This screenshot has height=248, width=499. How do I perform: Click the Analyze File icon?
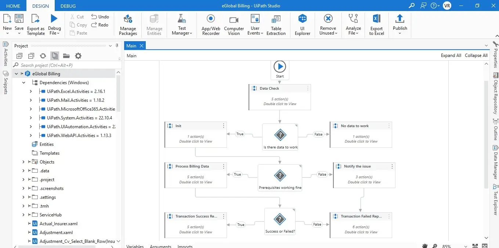point(353,19)
